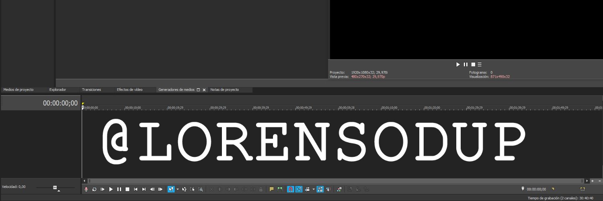Click the scrollbar left arrow
This screenshot has height=201, width=603.
(x=84, y=181)
